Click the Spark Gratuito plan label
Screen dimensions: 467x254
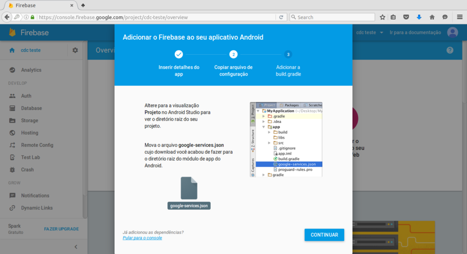click(16, 229)
